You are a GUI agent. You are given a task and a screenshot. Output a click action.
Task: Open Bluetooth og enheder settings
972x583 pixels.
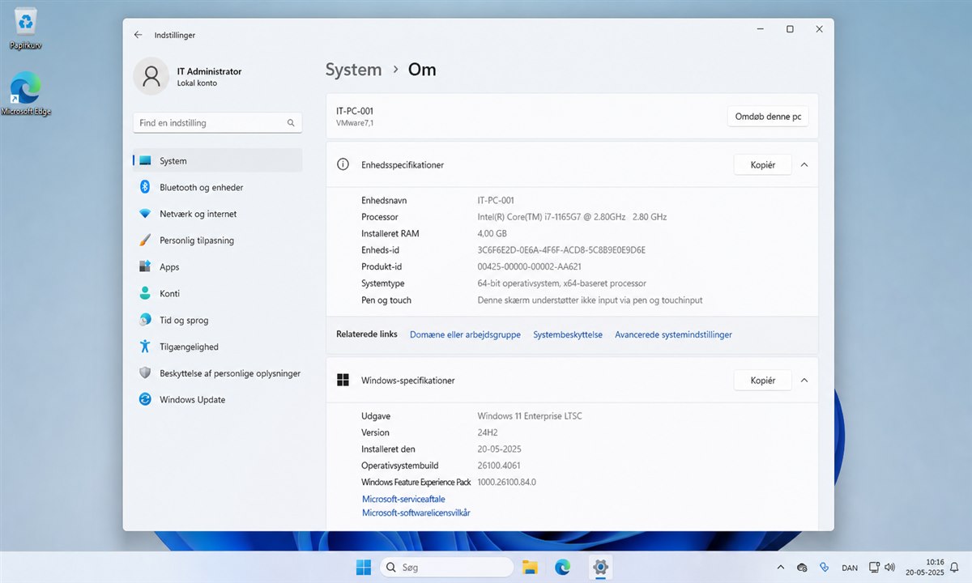point(217,187)
